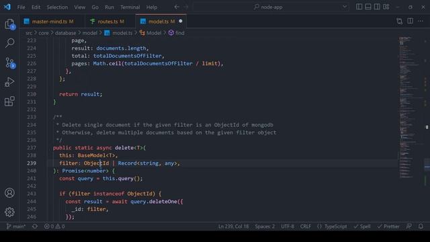Click the Model class breadcrumb
The image size is (430, 242).
click(150, 33)
